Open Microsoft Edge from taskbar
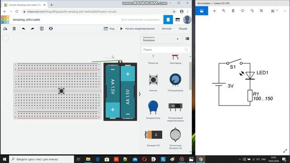 [x=97, y=159]
